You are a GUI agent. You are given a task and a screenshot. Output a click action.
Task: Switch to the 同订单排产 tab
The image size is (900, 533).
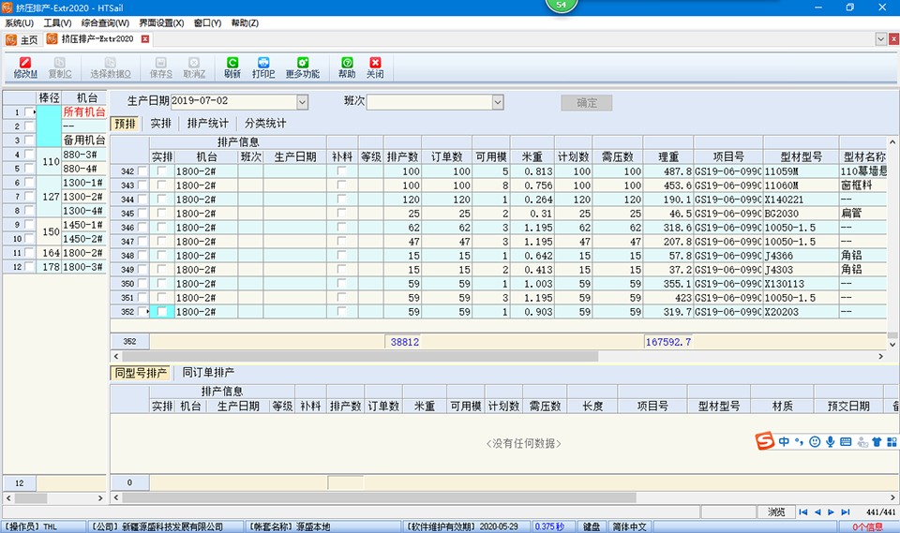click(208, 373)
